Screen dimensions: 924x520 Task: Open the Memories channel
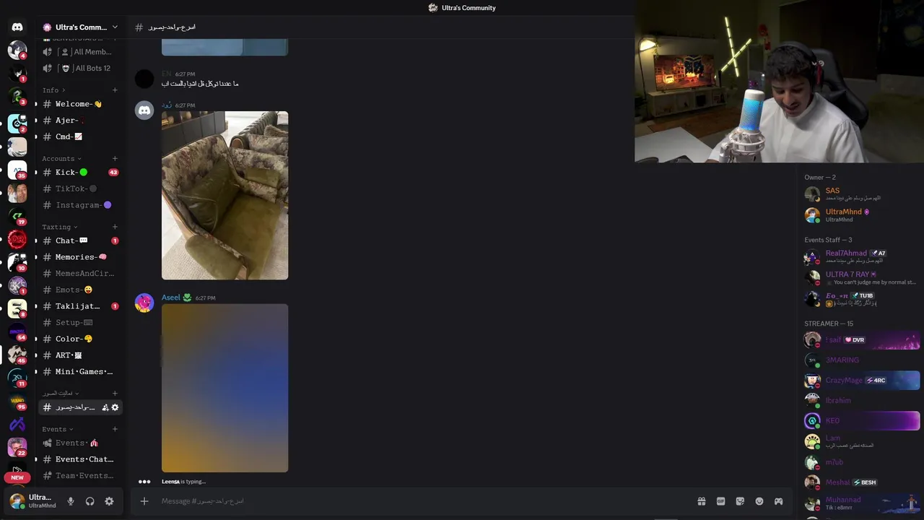pyautogui.click(x=80, y=257)
